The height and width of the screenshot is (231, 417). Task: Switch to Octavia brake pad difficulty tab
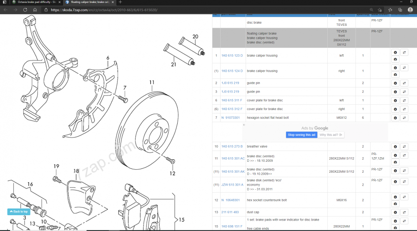(36, 2)
